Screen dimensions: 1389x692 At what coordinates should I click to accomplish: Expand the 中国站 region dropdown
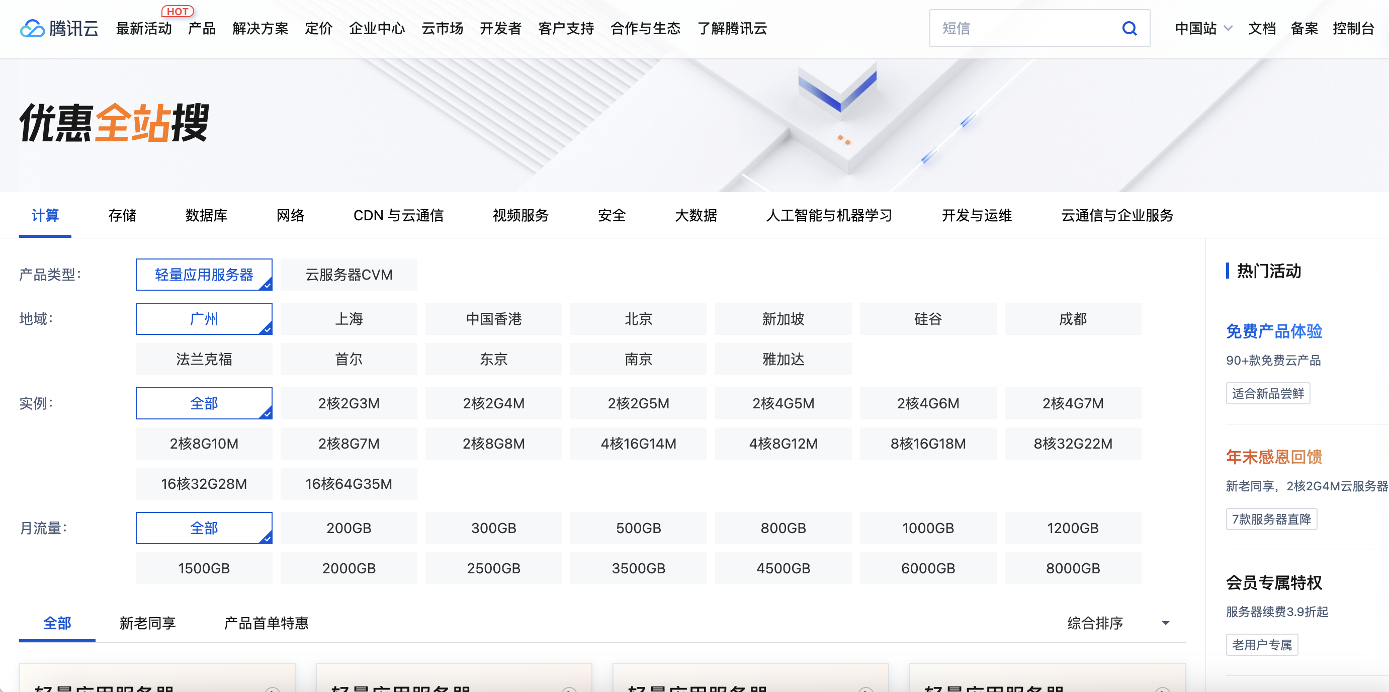tap(1203, 28)
